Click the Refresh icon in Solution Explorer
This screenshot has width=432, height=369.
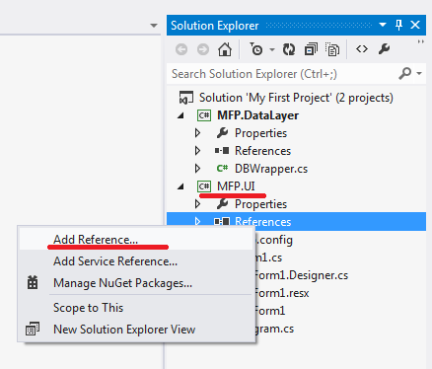pyautogui.click(x=289, y=49)
